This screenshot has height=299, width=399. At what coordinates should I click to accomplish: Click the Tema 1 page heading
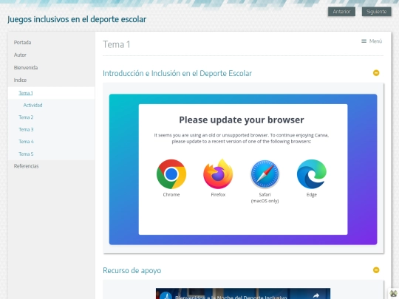[117, 44]
